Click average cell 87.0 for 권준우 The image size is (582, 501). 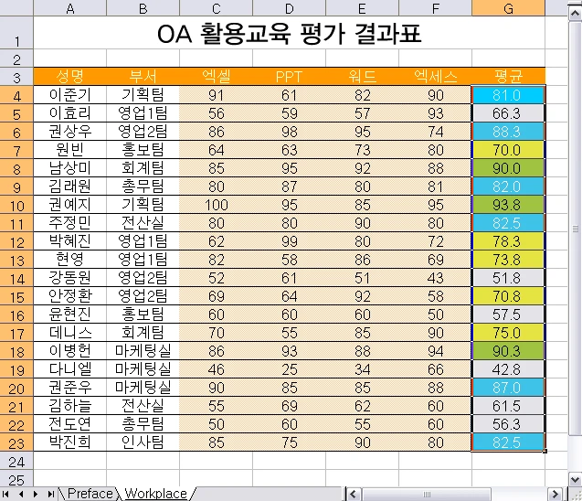tap(509, 388)
